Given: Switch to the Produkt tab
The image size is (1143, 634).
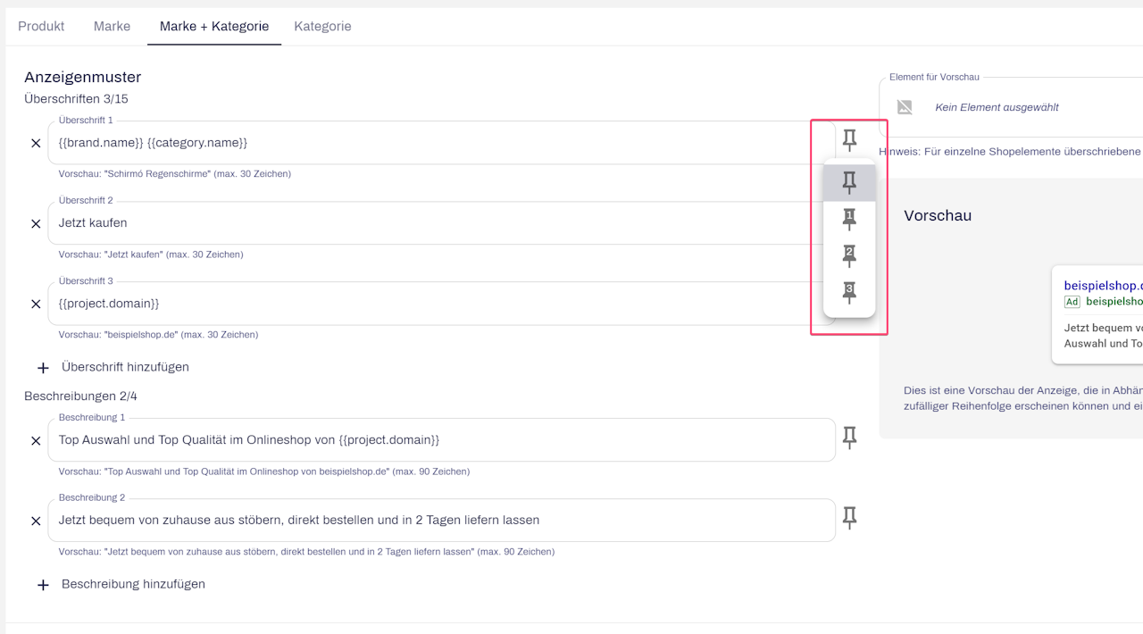Looking at the screenshot, I should click(41, 26).
